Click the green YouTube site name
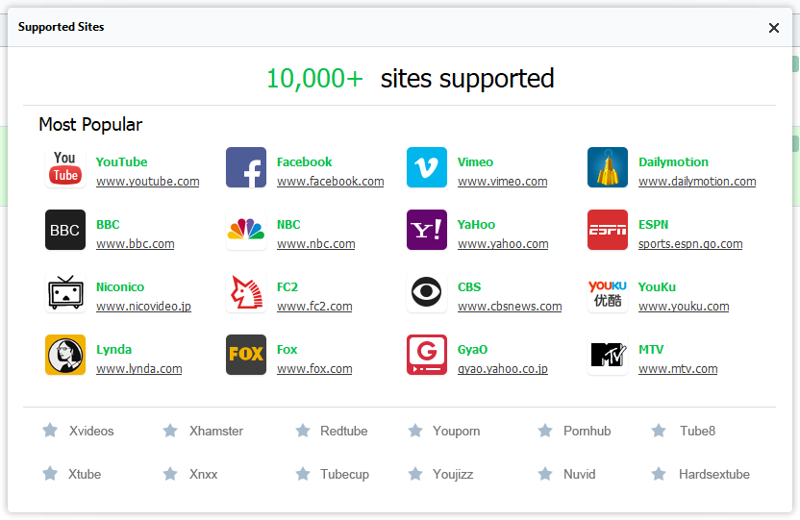This screenshot has height=520, width=800. tap(121, 162)
